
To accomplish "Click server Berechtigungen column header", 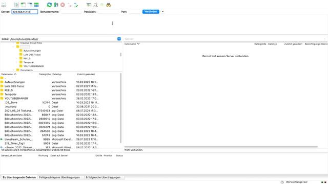I will (313, 44).
